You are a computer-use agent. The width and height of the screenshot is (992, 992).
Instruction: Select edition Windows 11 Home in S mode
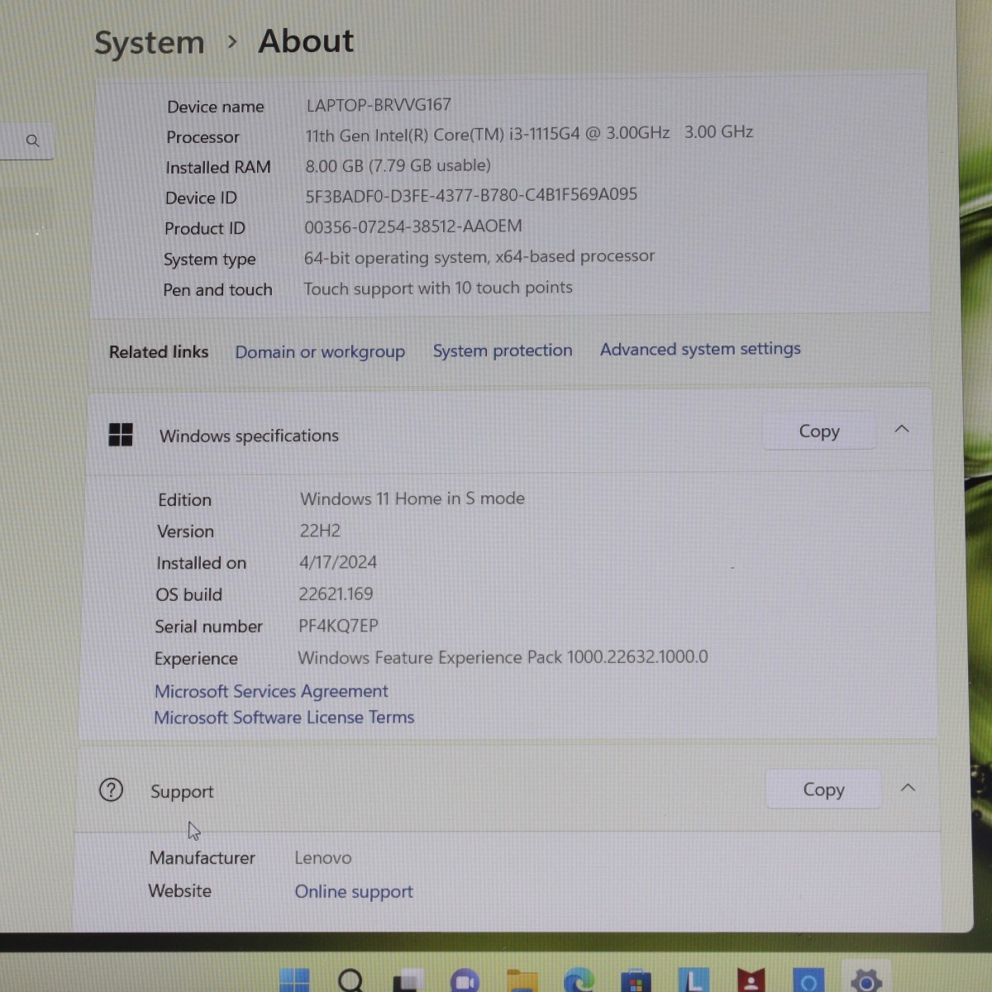point(413,498)
